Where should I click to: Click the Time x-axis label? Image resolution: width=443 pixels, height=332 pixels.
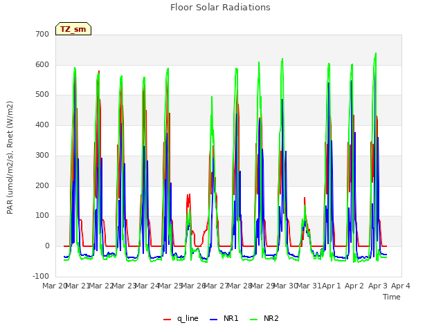[391, 297]
